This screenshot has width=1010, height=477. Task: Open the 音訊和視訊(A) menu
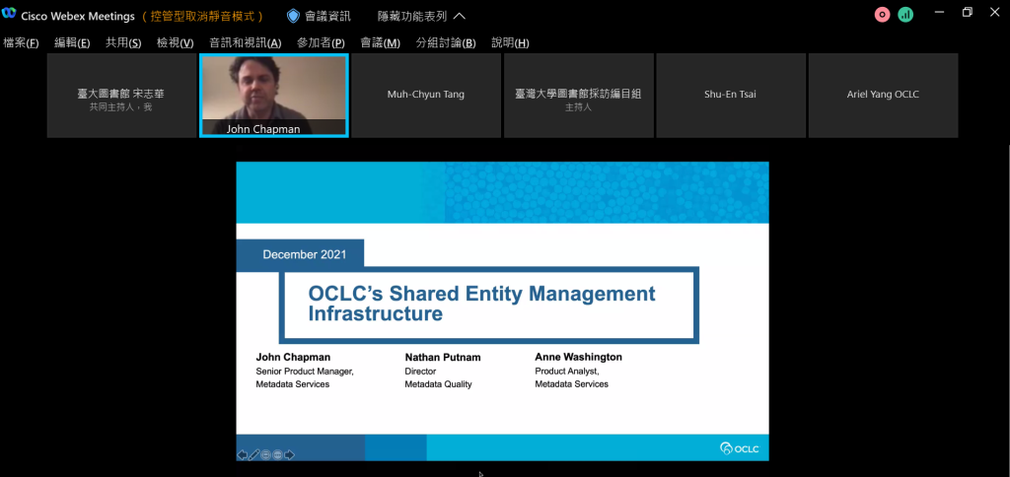click(245, 42)
